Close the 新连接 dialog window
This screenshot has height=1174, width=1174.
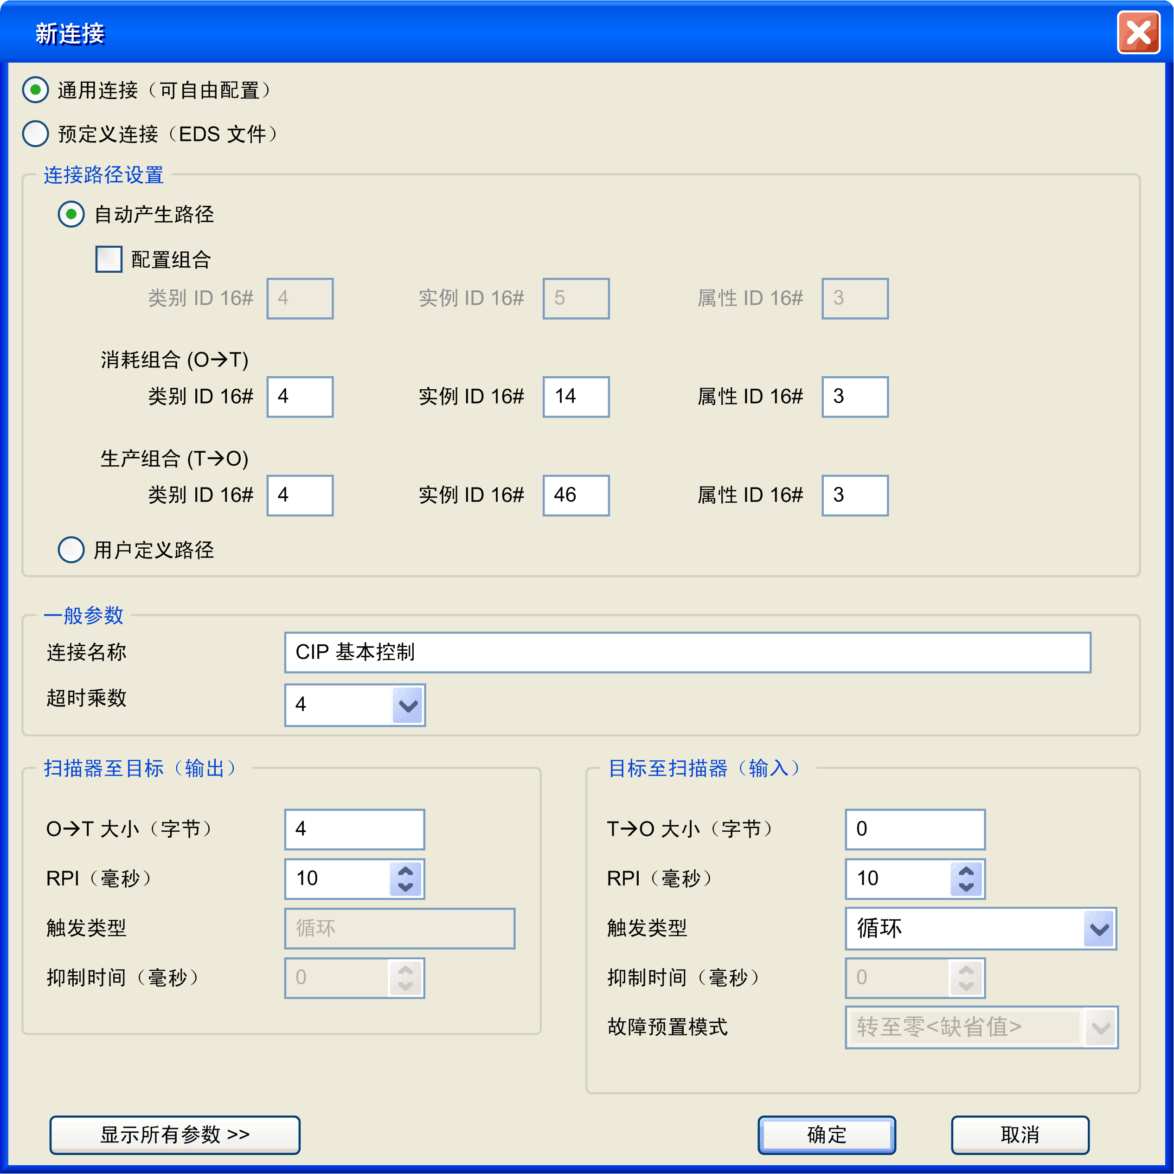[1138, 33]
